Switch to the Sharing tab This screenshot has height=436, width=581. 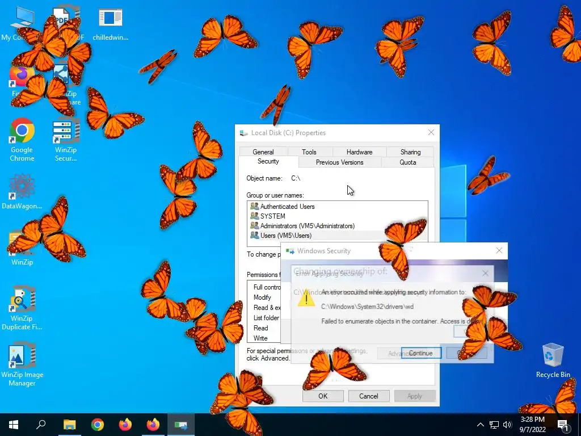411,152
